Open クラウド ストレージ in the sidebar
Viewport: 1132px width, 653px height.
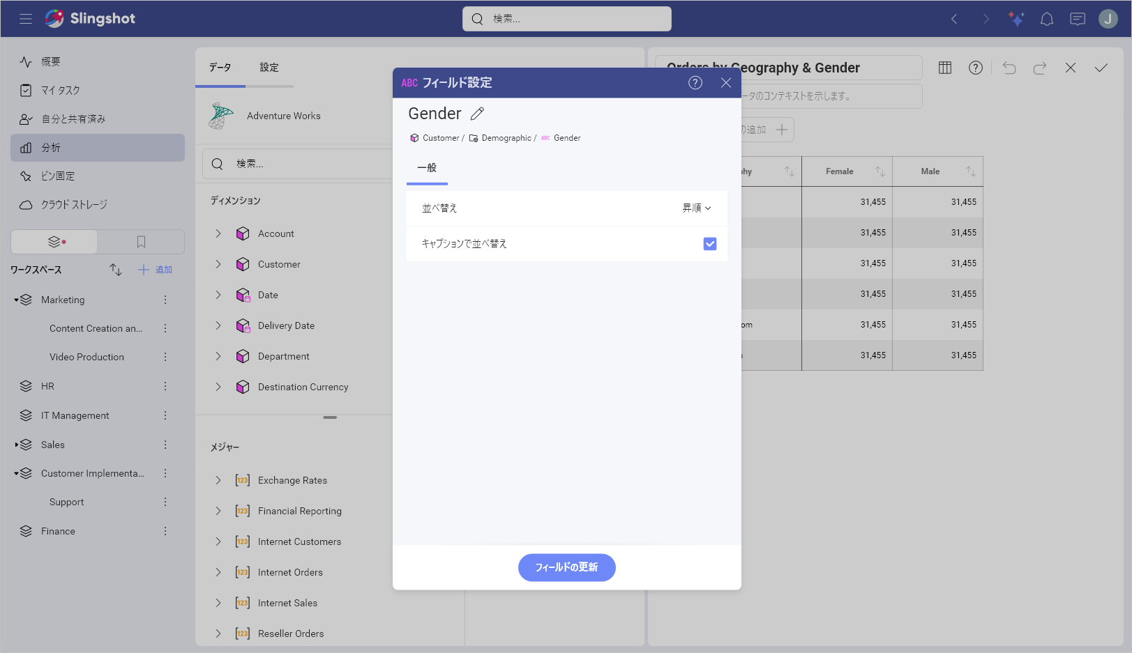[98, 205]
